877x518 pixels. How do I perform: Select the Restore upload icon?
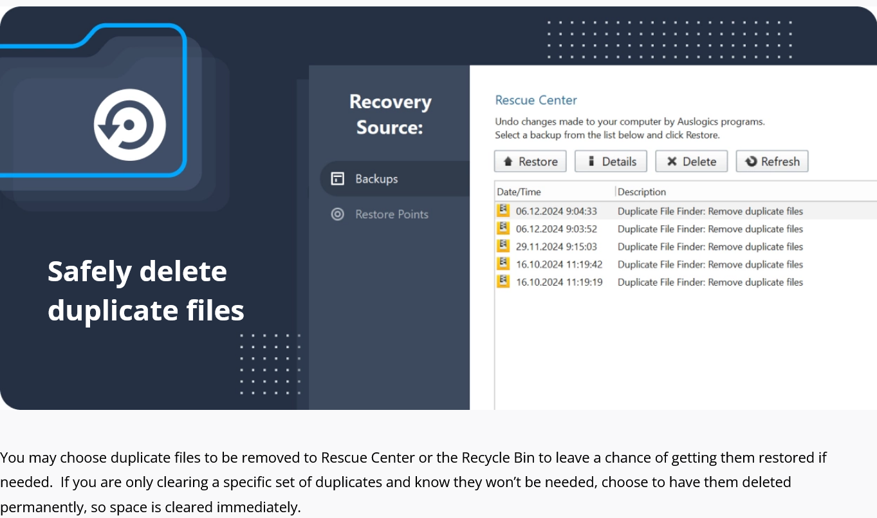pyautogui.click(x=508, y=161)
